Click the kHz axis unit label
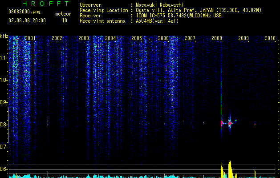280x178 pixels. 4,36
